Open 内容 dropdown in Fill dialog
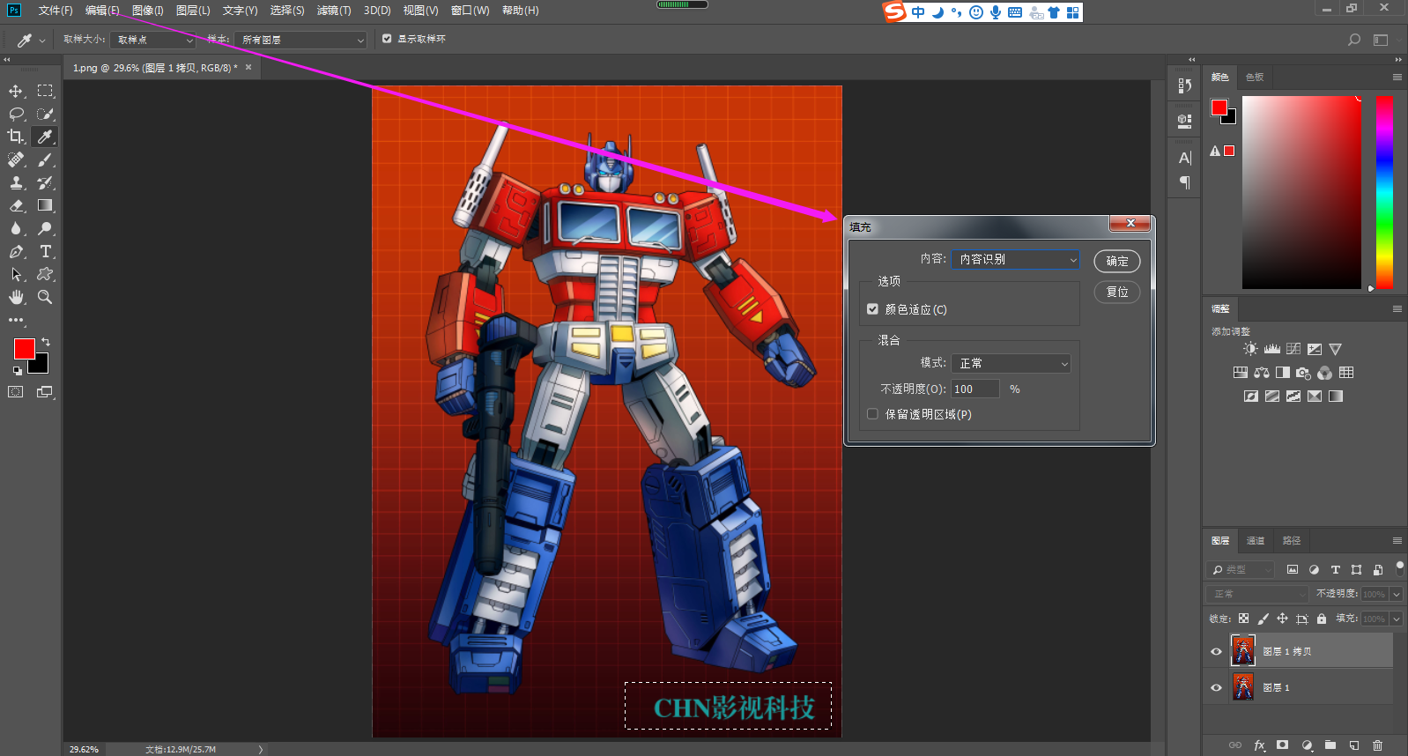Screen dimensions: 1408x756 [1015, 259]
